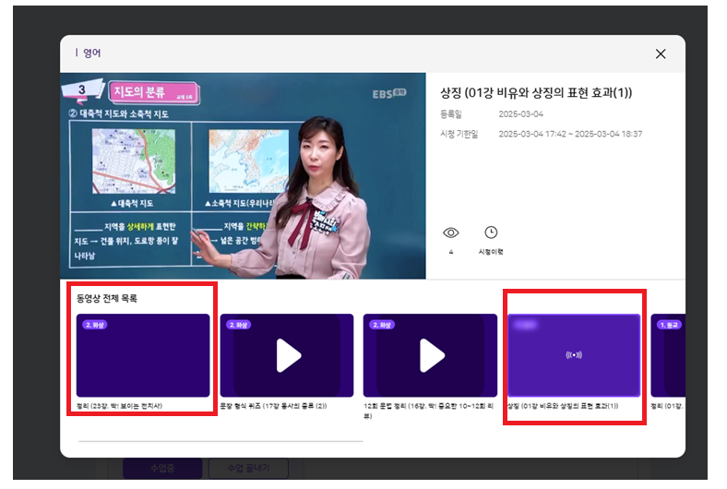The image size is (727, 489).
Task: Click the 수업중 button behind the dialog
Action: 161,469
